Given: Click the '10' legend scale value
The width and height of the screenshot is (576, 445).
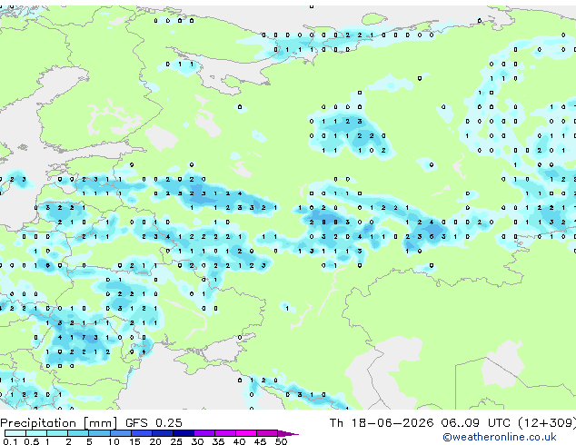Looking at the screenshot, I should click(x=114, y=441).
